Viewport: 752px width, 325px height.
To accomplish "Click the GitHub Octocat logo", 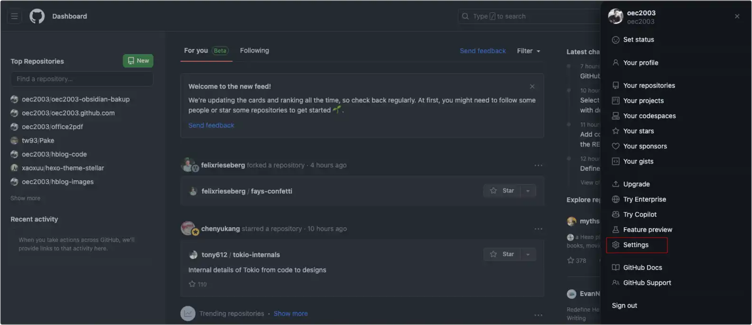I will click(37, 16).
